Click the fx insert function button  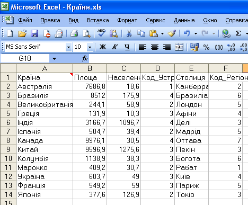[x=85, y=58]
